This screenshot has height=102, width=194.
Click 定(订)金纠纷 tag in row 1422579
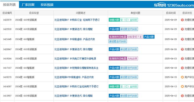129,20
